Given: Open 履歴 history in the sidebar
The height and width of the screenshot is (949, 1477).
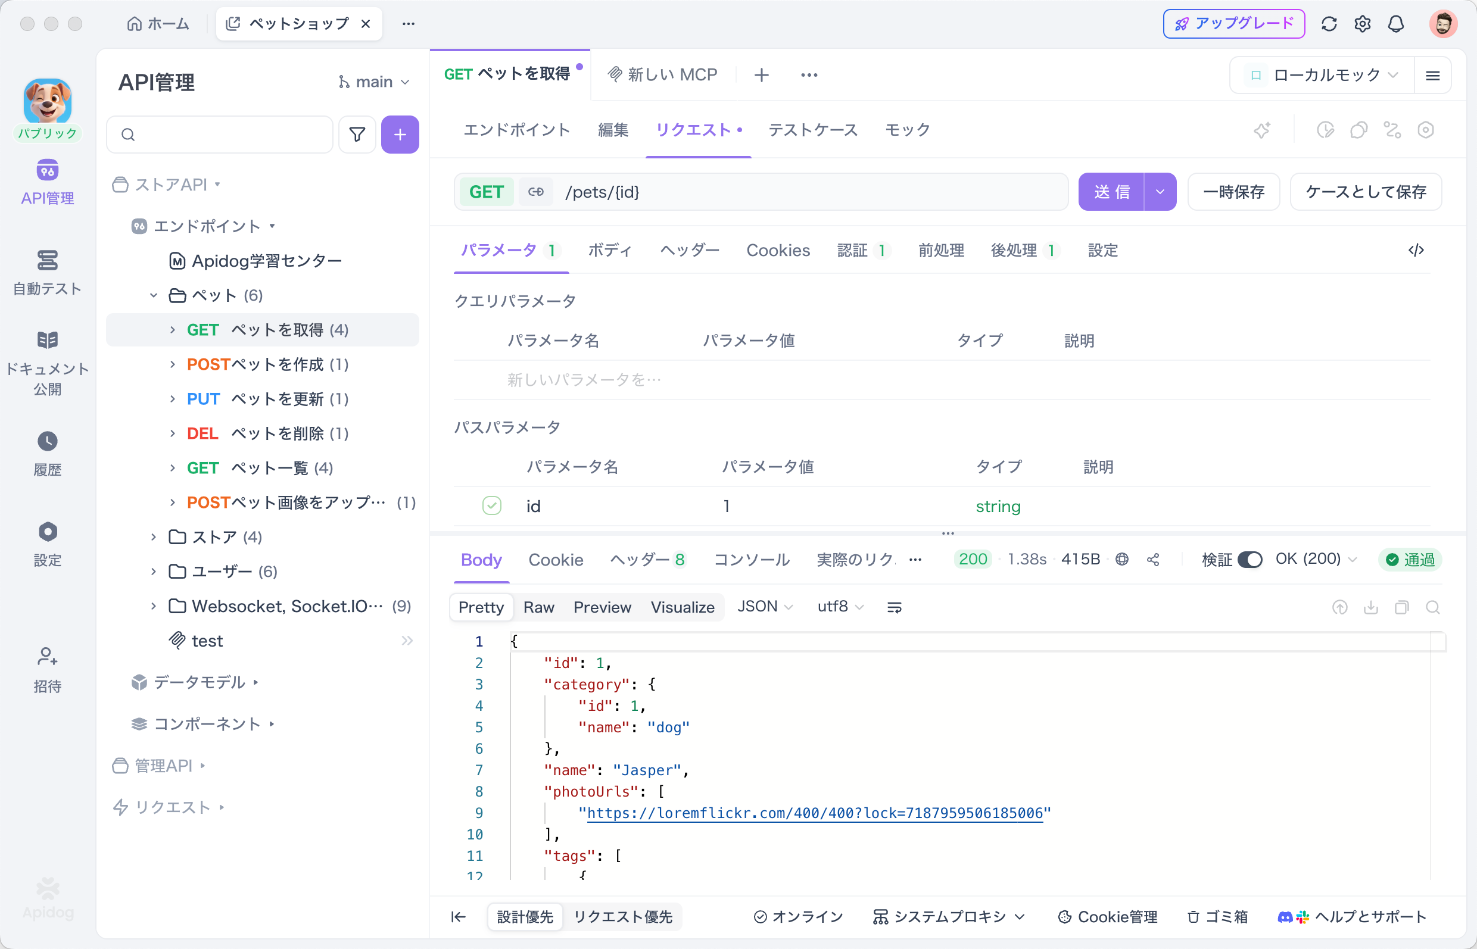Looking at the screenshot, I should click(x=48, y=454).
